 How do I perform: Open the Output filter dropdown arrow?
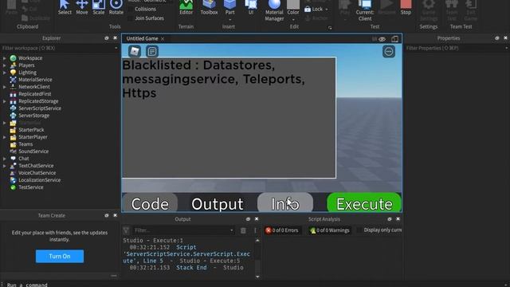(232, 230)
